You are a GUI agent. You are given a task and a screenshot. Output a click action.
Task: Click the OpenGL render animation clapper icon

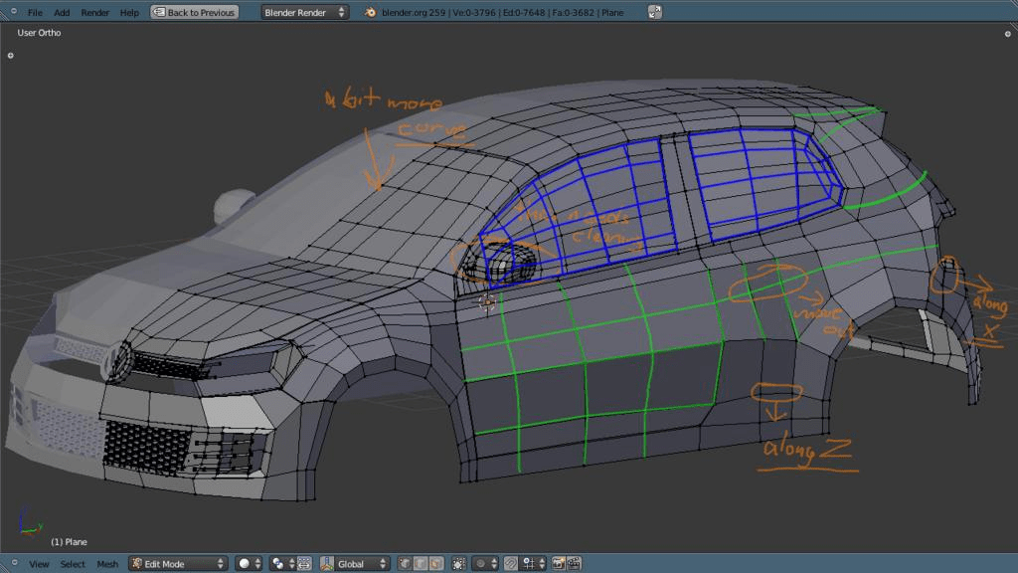[x=573, y=564]
